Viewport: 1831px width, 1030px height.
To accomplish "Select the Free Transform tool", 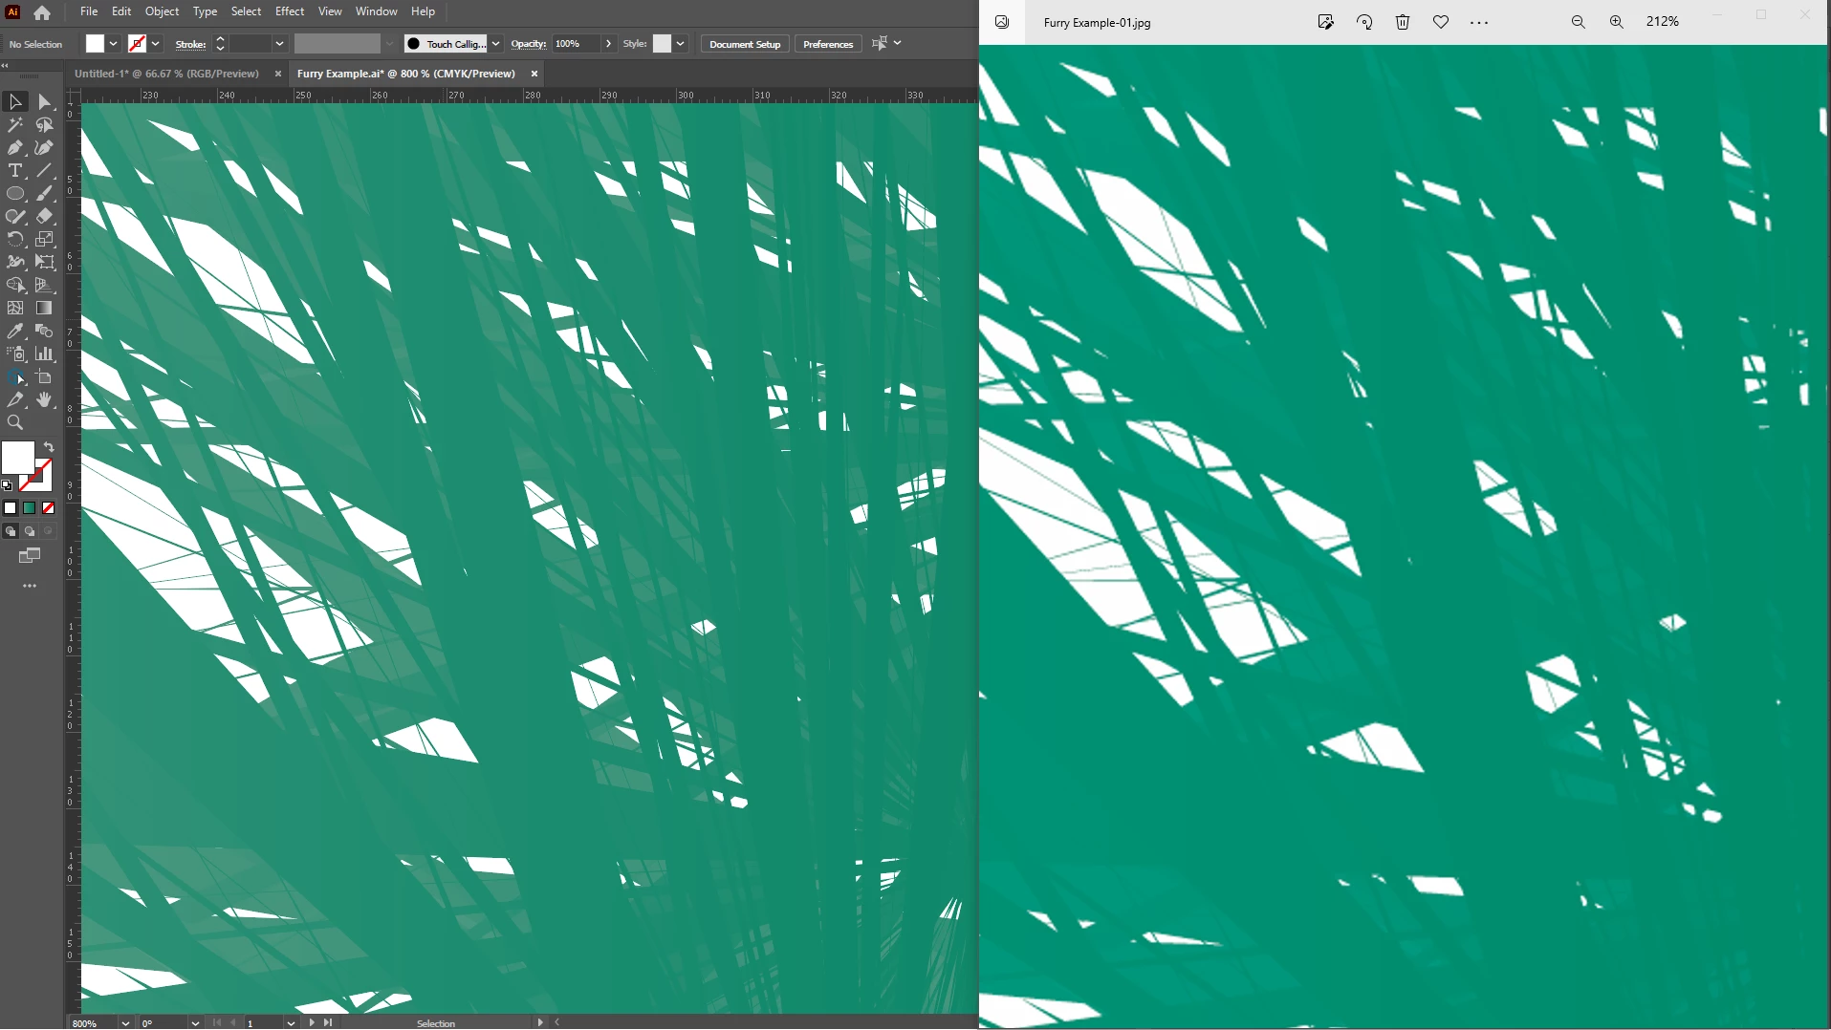I will pyautogui.click(x=44, y=263).
